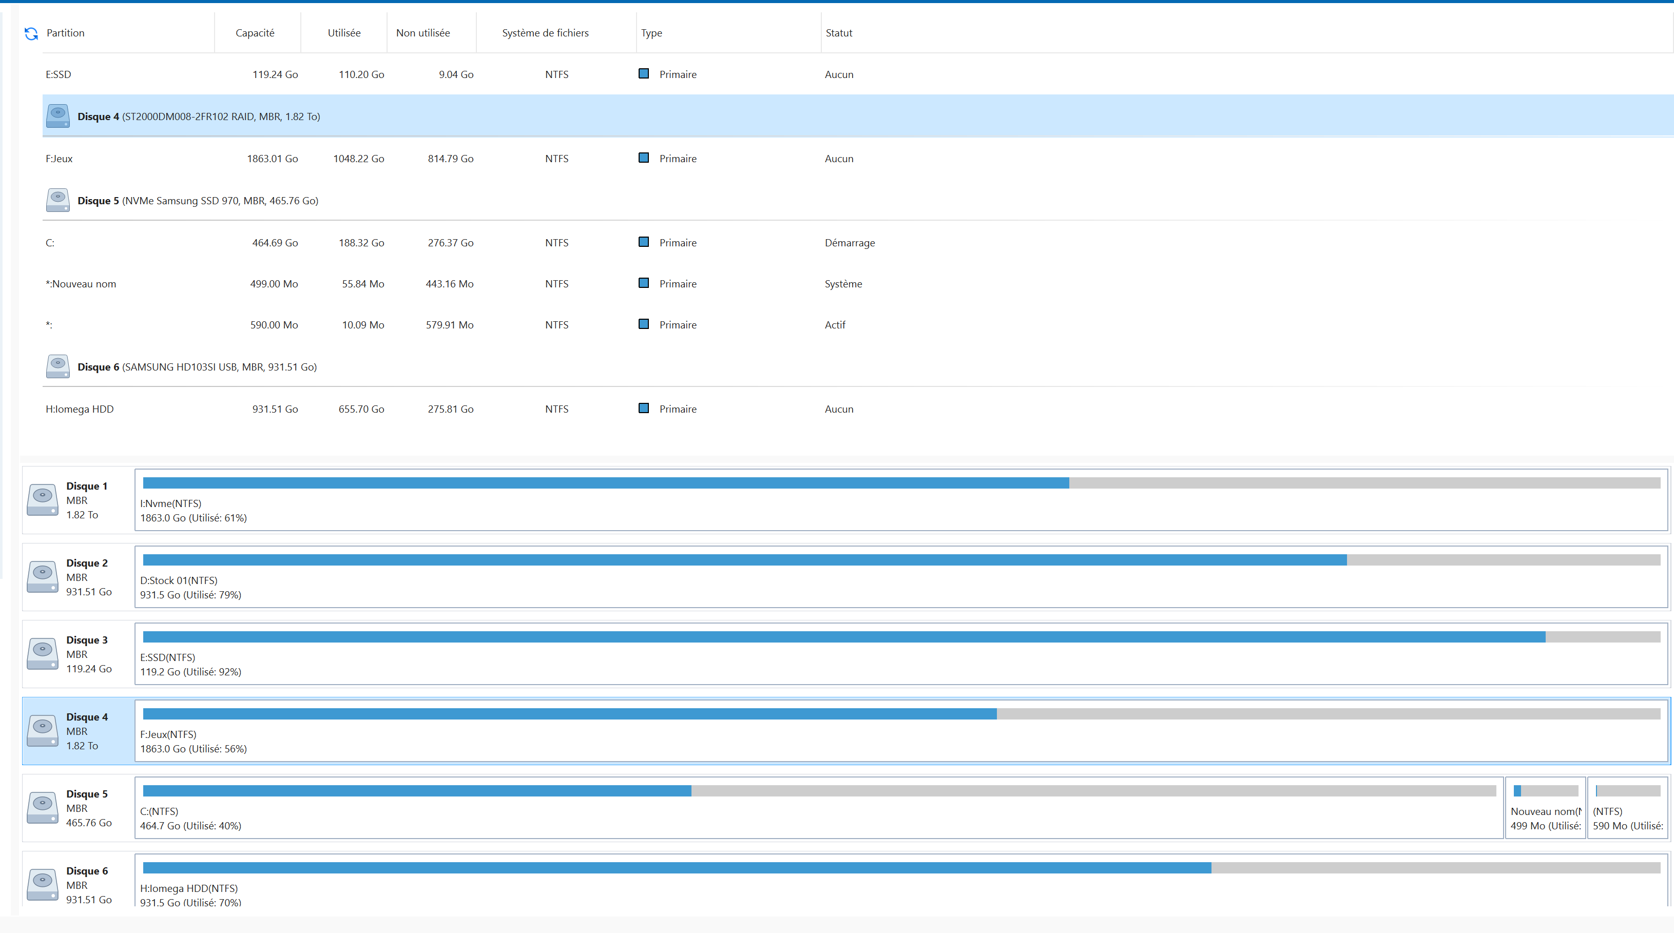Image resolution: width=1674 pixels, height=933 pixels.
Task: Select the F:Jeux partition row
Action: [x=858, y=159]
